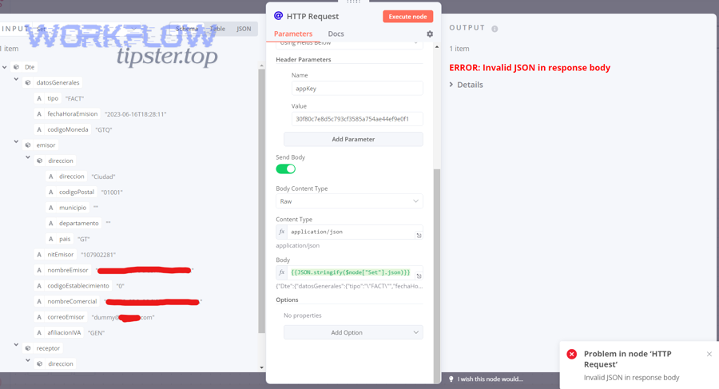
Task: Collapse the datosGenerales node
Action: point(16,79)
